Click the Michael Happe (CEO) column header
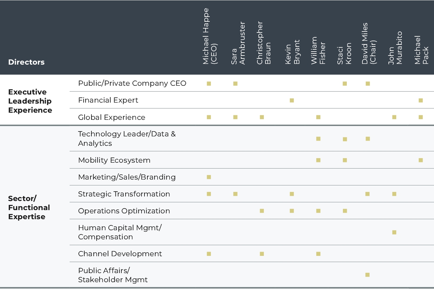 (210, 36)
